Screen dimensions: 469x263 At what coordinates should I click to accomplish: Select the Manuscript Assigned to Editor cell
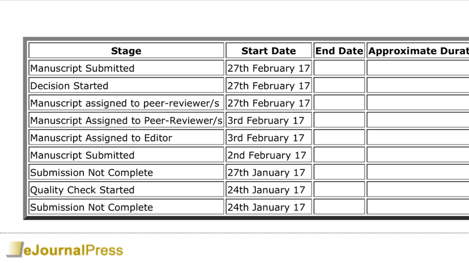coord(126,138)
